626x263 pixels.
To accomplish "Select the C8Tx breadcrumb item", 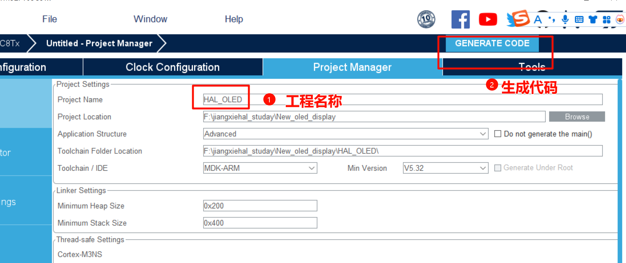I will [10, 43].
